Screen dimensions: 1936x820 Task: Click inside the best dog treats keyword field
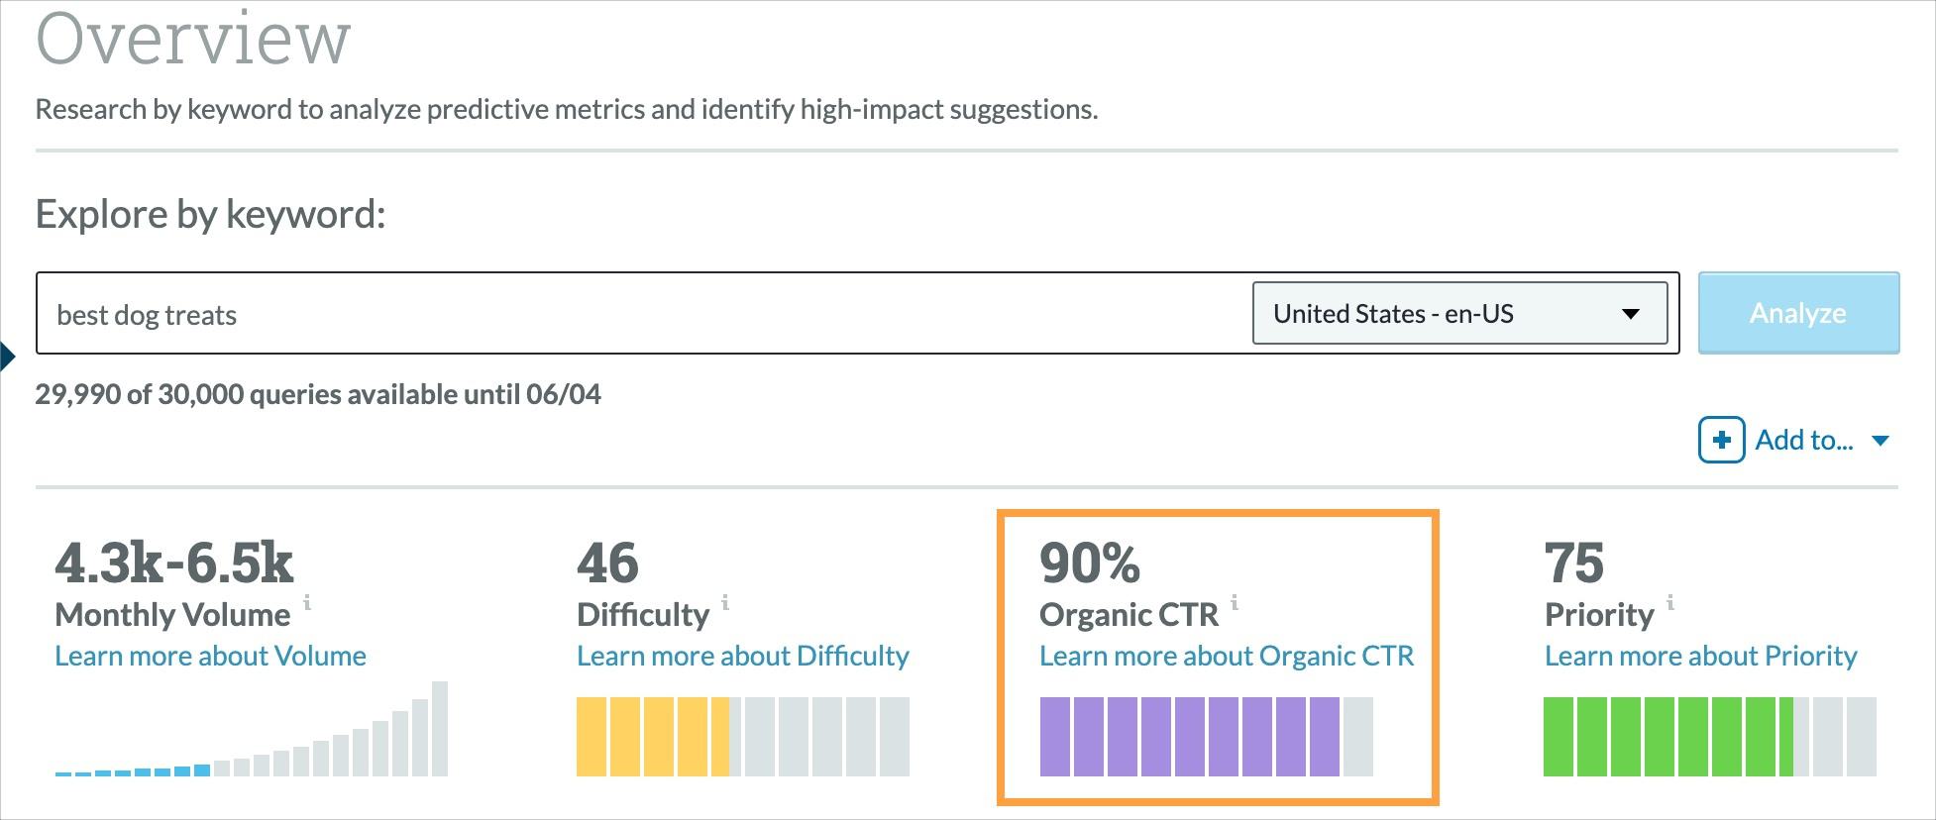click(x=396, y=314)
